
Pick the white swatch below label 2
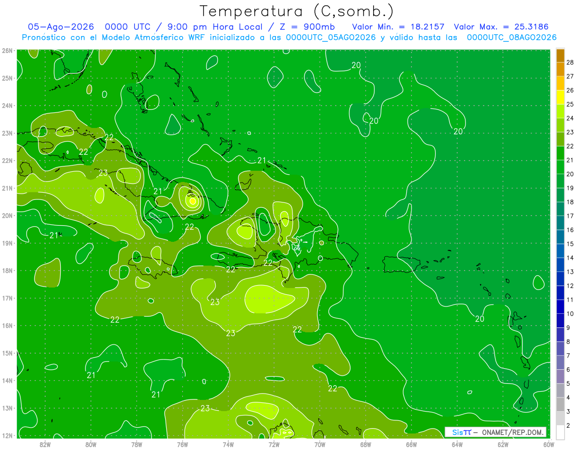560,432
